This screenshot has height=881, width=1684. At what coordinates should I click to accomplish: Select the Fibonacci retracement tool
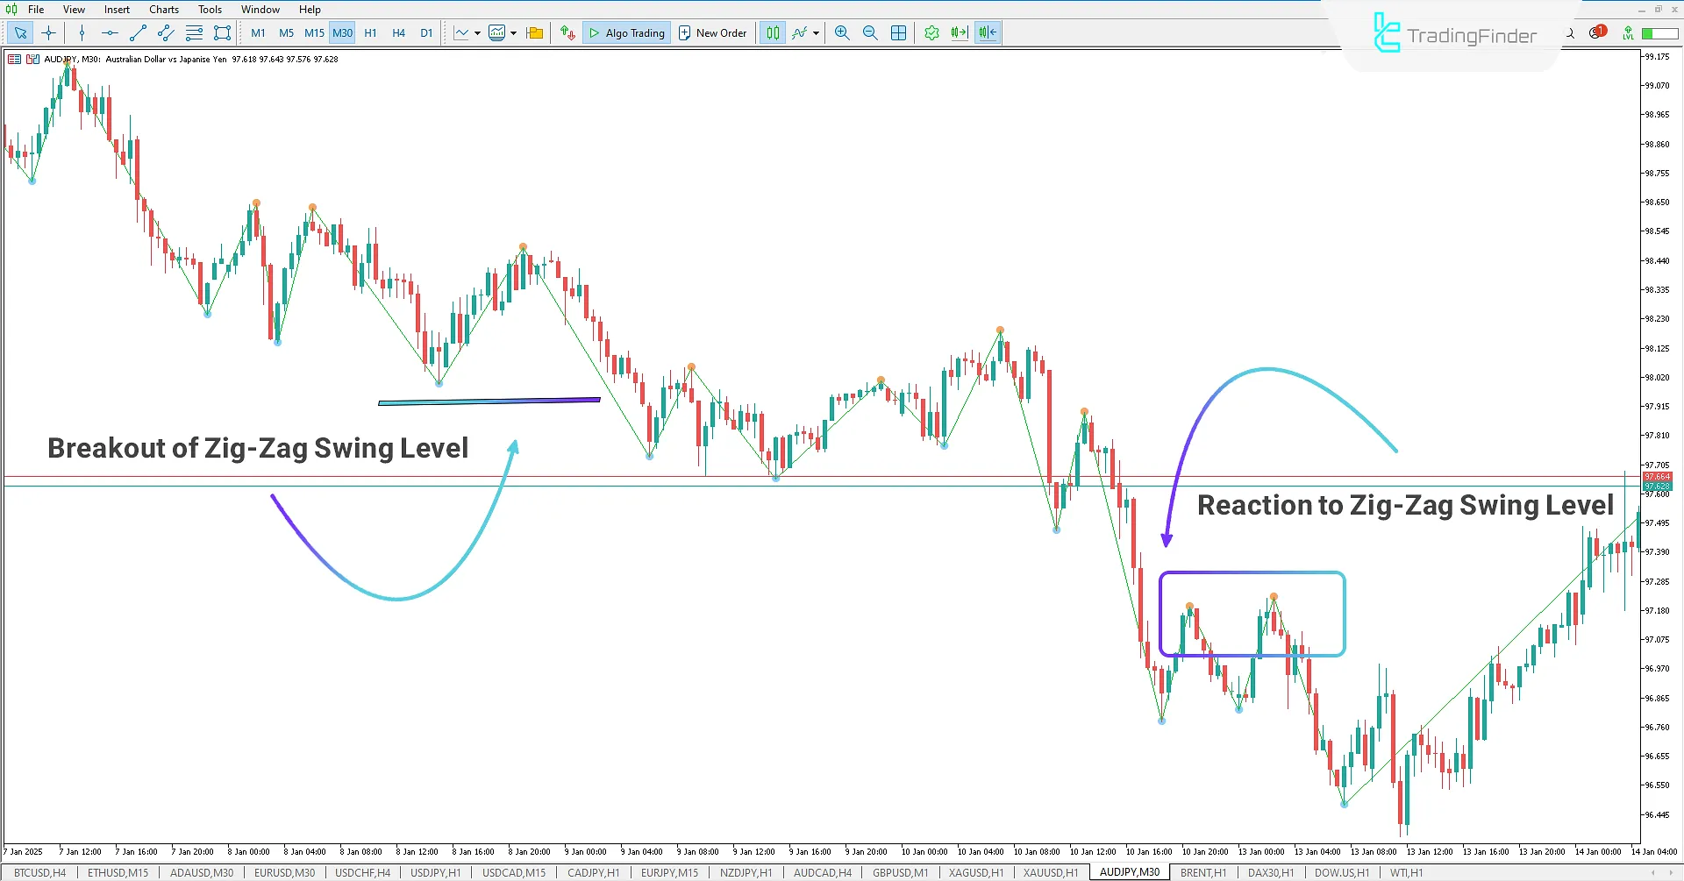point(194,32)
